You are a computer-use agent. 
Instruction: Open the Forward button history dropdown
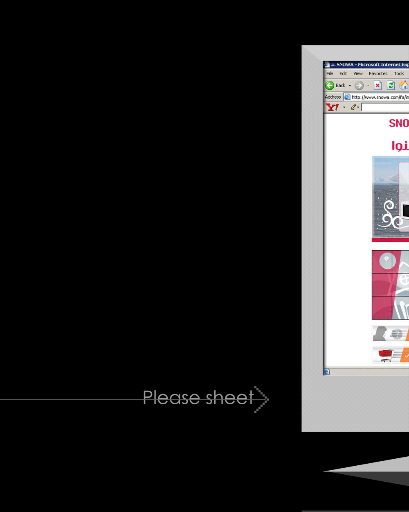pos(368,86)
